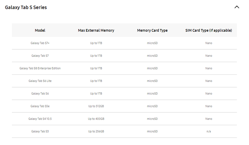Click the Galaxy Tab S7 model row
The height and width of the screenshot is (145, 249).
(x=40, y=56)
